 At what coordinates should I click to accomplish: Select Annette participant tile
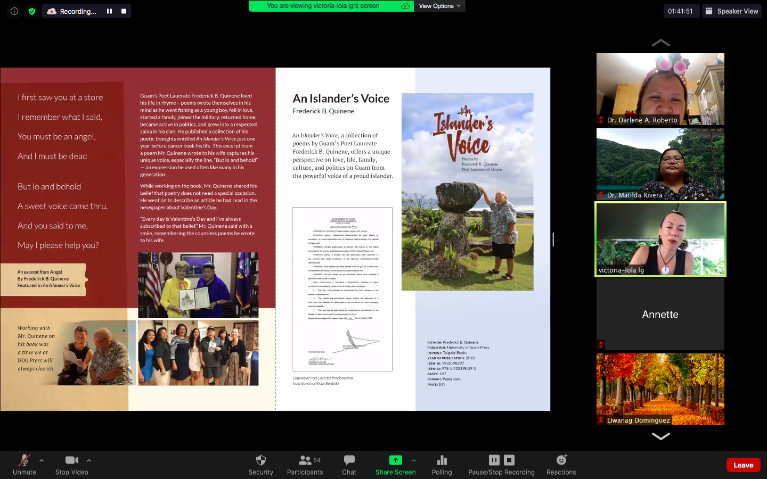click(660, 314)
